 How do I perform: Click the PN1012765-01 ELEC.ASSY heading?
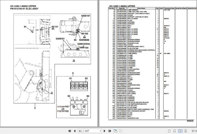24,9
